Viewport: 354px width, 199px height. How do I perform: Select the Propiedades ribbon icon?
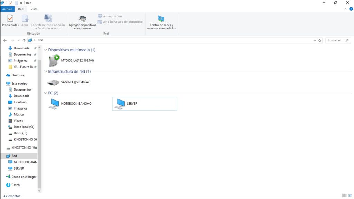(10, 21)
